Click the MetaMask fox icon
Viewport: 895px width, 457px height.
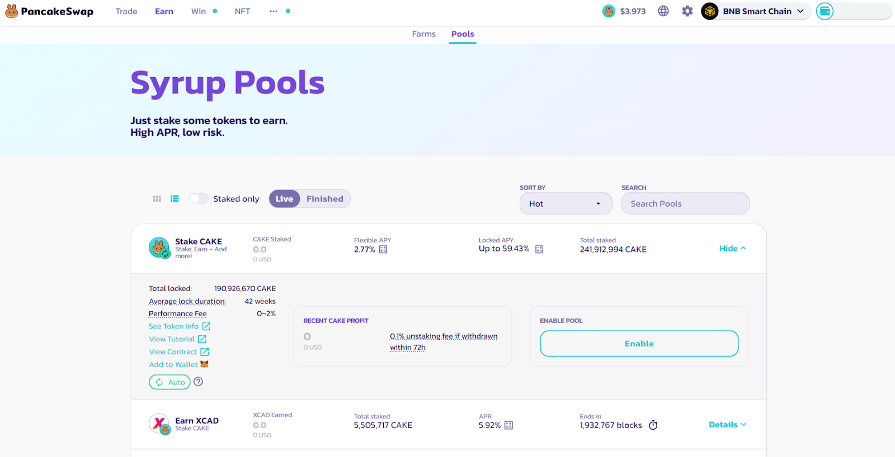204,364
